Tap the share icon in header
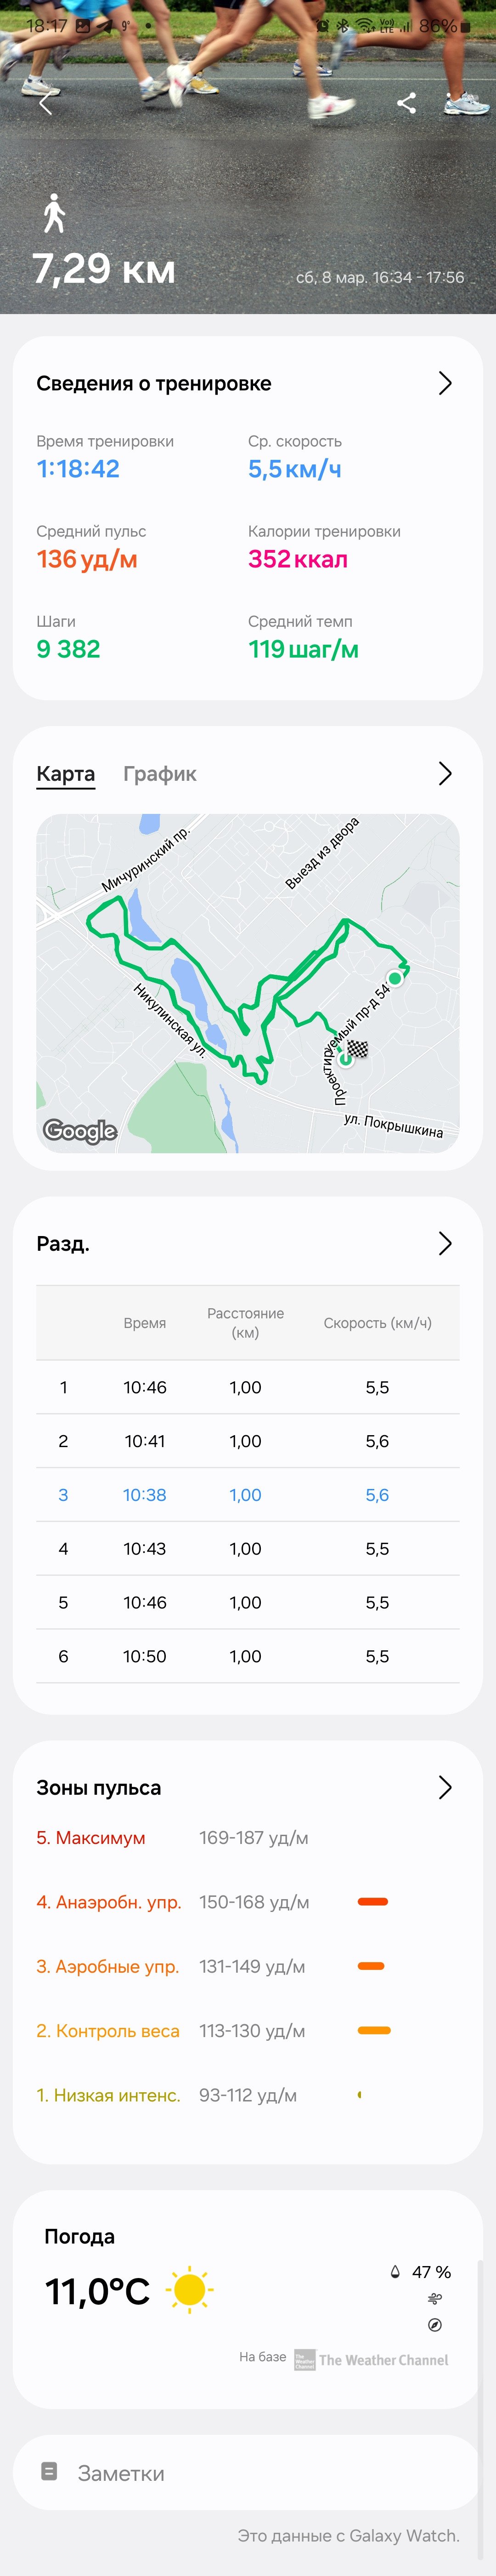 [406, 103]
